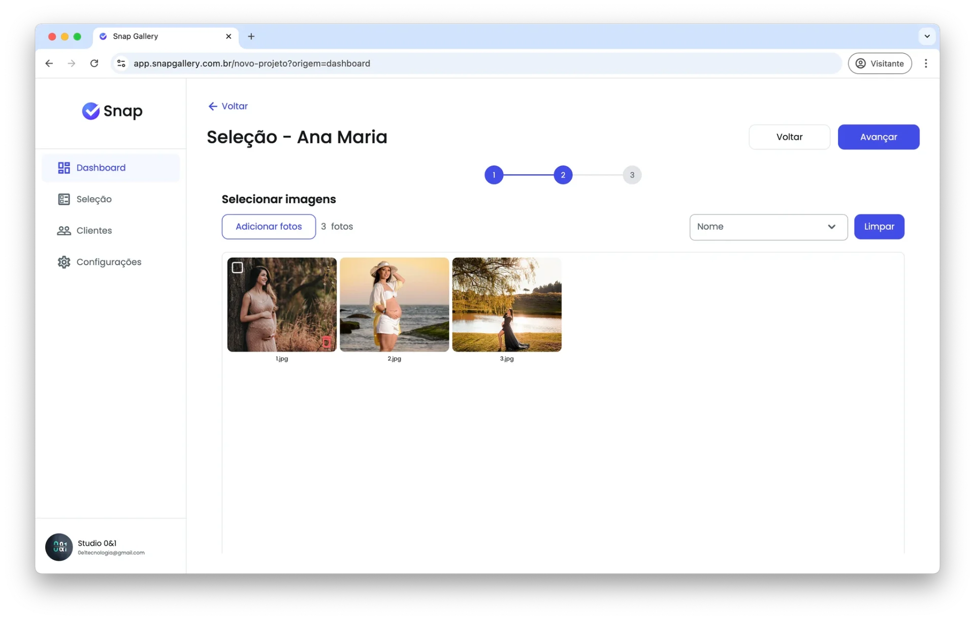Go to step 1 in the stepper
Image resolution: width=975 pixels, height=620 pixels.
tap(494, 175)
